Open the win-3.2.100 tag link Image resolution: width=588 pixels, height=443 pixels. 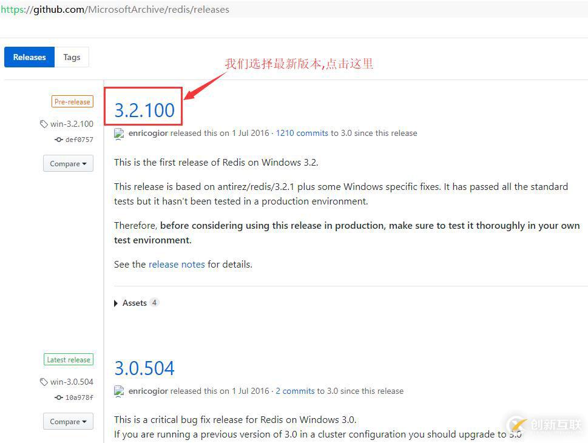coord(72,124)
